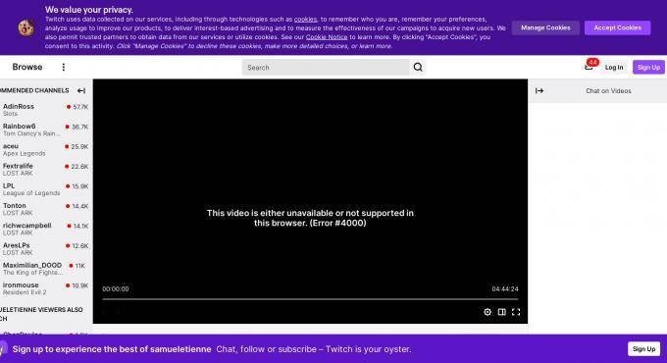Screen dimensions: 667x363
Task: Click the cookie mascot icon
Action: 26,28
